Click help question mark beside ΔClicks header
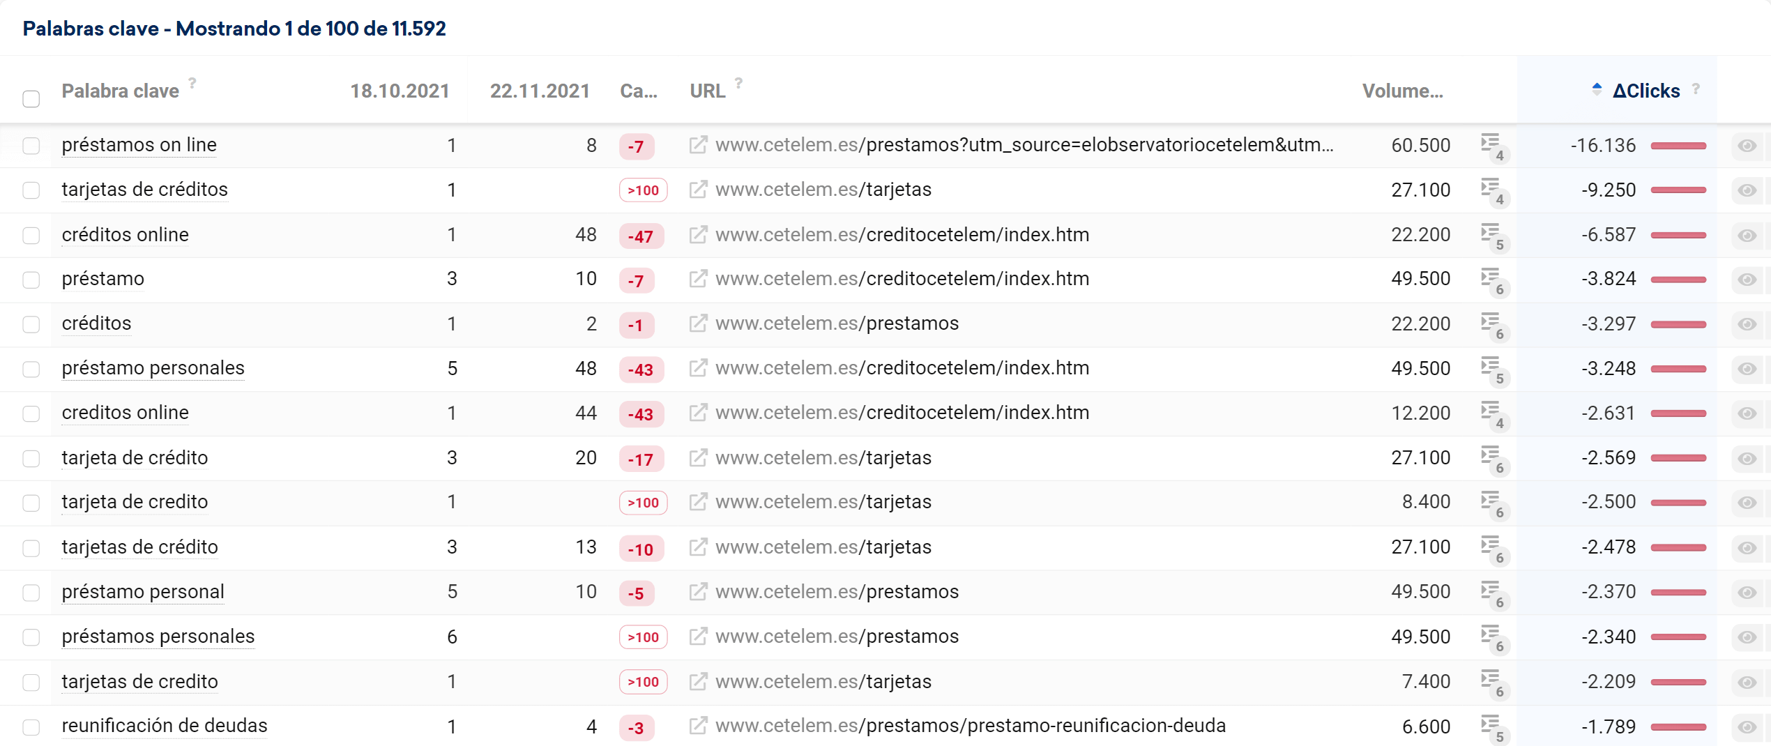The height and width of the screenshot is (746, 1771). click(x=1696, y=89)
